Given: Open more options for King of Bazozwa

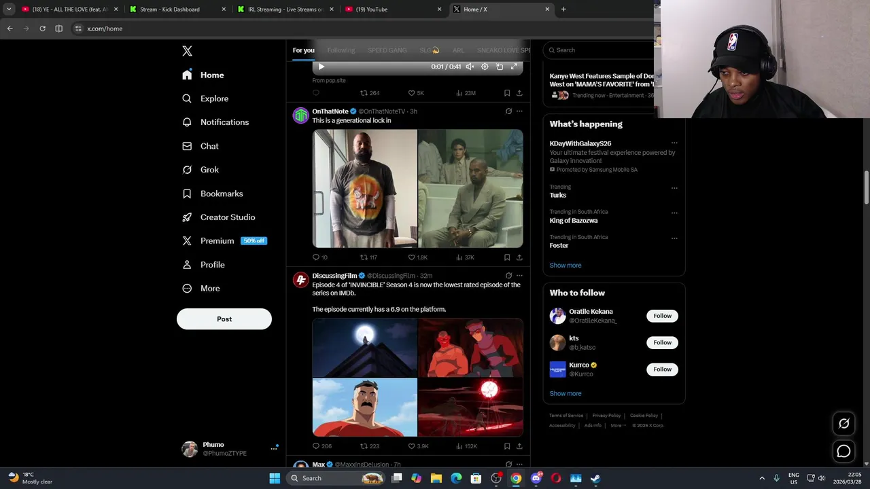Looking at the screenshot, I should (674, 213).
